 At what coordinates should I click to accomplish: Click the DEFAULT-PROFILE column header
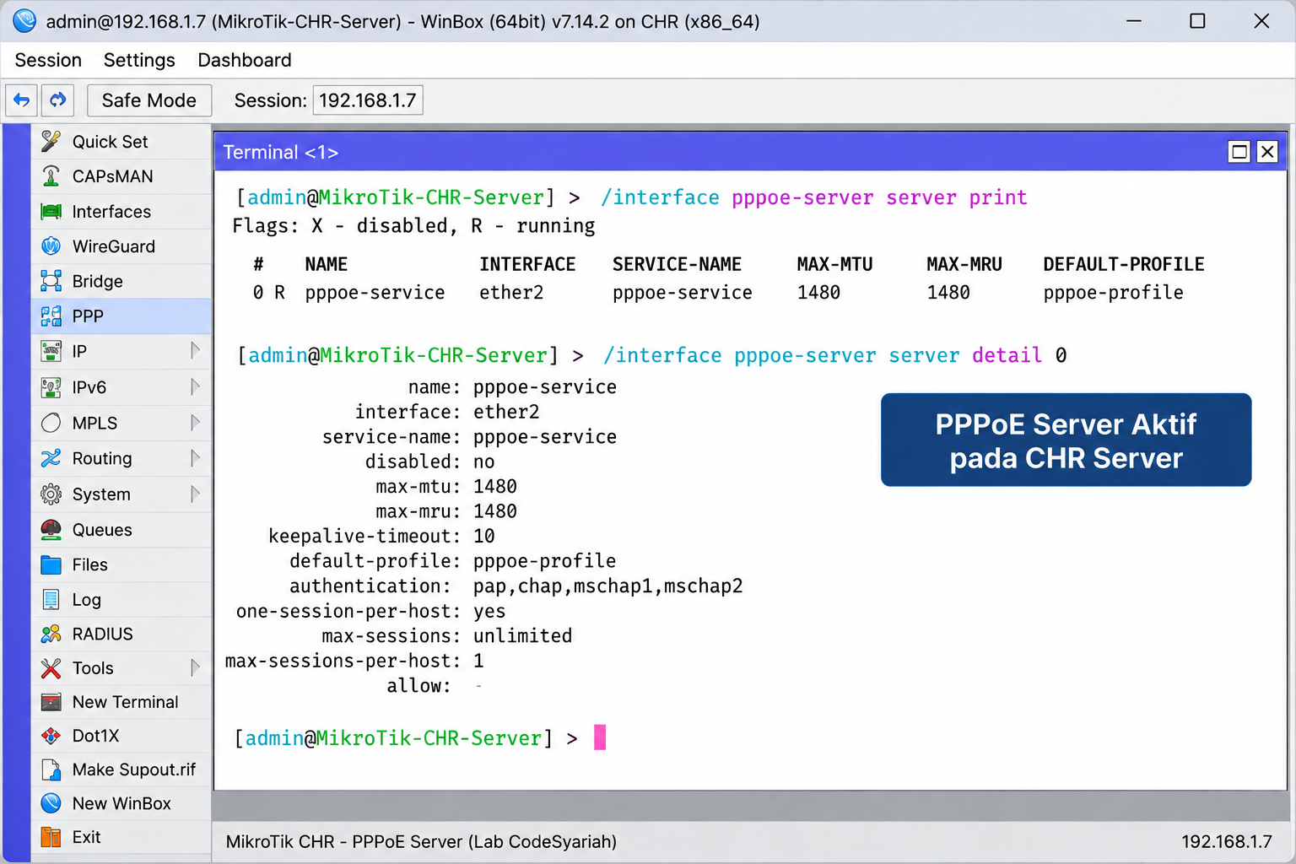point(1123,264)
